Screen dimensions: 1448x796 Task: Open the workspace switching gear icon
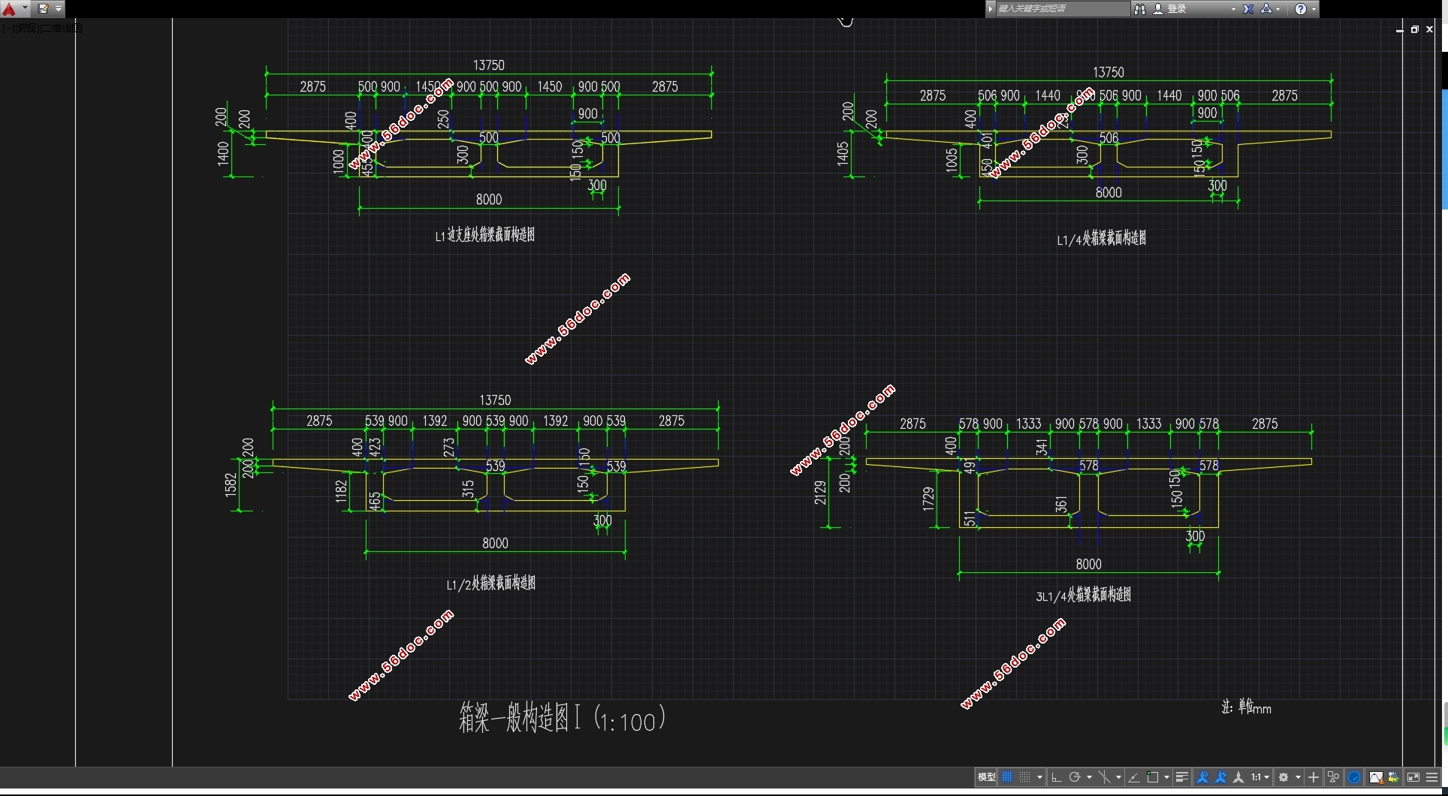1284,777
